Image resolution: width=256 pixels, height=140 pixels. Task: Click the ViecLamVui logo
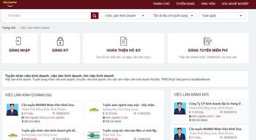10,4
